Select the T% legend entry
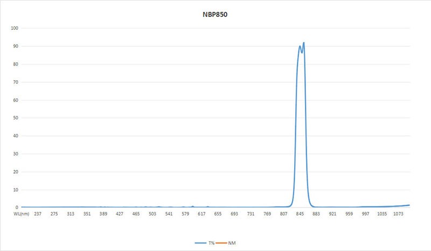 [211, 243]
